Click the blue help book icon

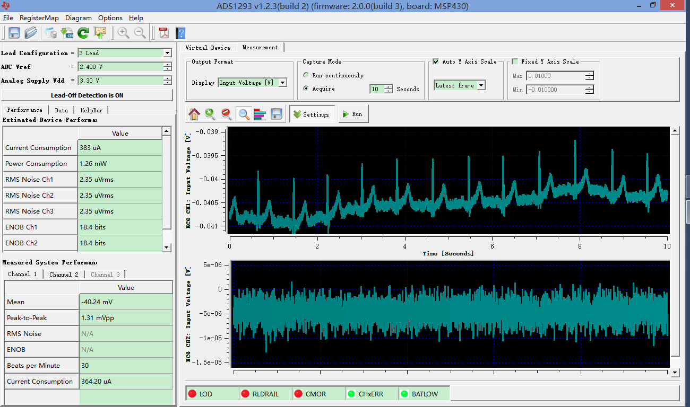coord(180,33)
